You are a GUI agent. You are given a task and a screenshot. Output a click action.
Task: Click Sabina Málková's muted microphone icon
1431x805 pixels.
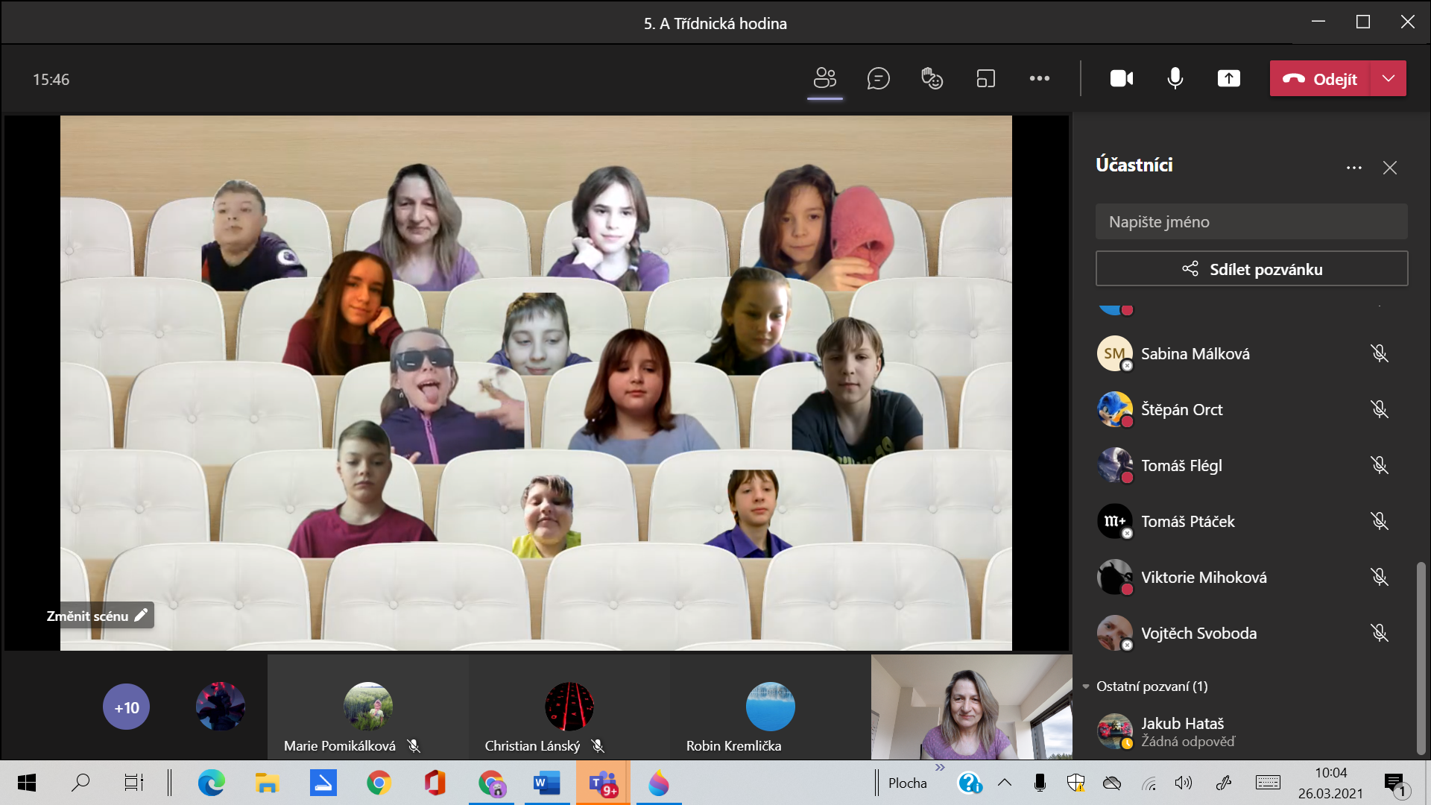pos(1379,353)
